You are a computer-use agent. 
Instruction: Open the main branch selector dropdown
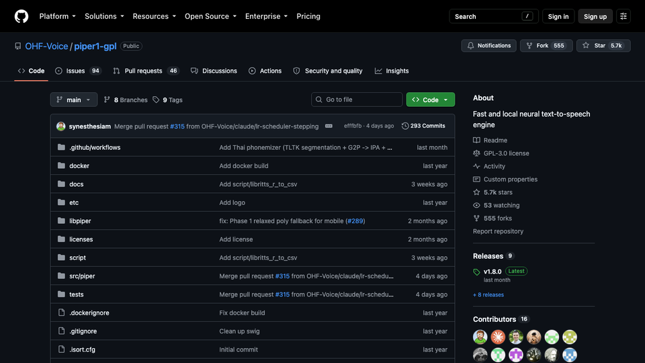pyautogui.click(x=74, y=99)
